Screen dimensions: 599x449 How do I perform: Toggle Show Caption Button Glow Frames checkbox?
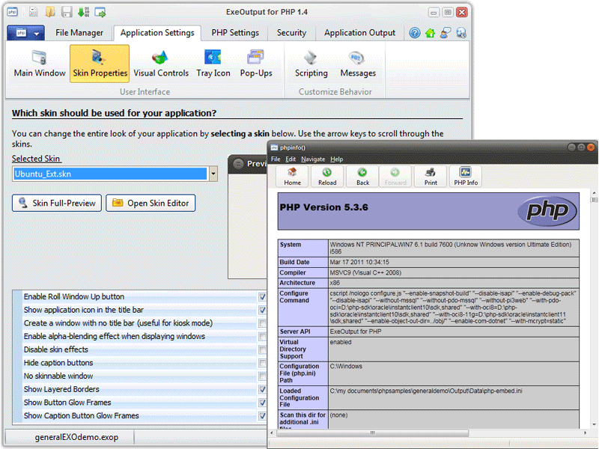263,416
